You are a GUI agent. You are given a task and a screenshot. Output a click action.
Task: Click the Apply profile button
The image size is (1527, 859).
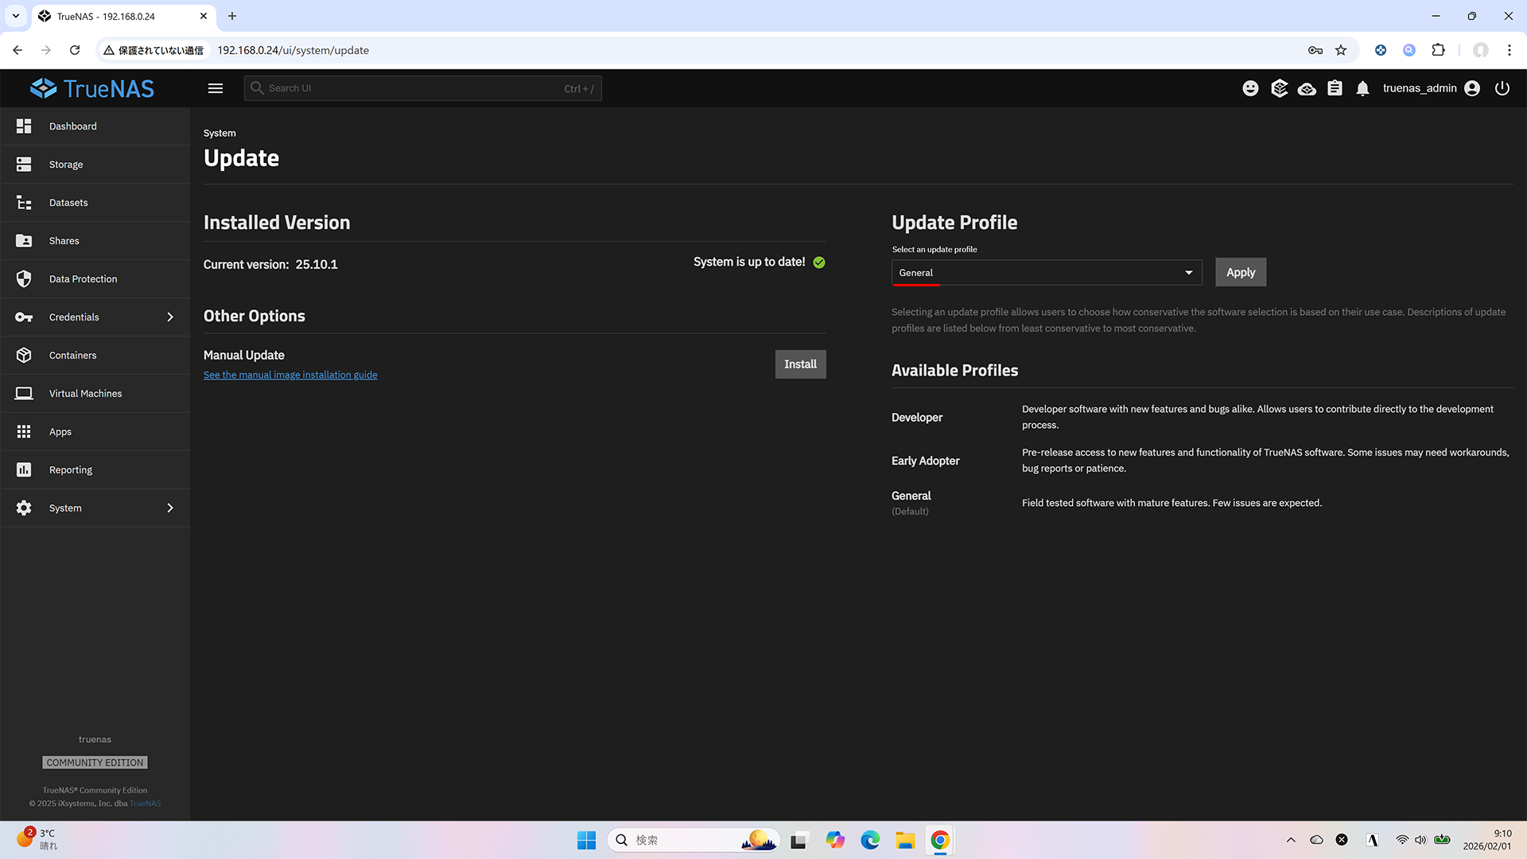click(x=1240, y=272)
